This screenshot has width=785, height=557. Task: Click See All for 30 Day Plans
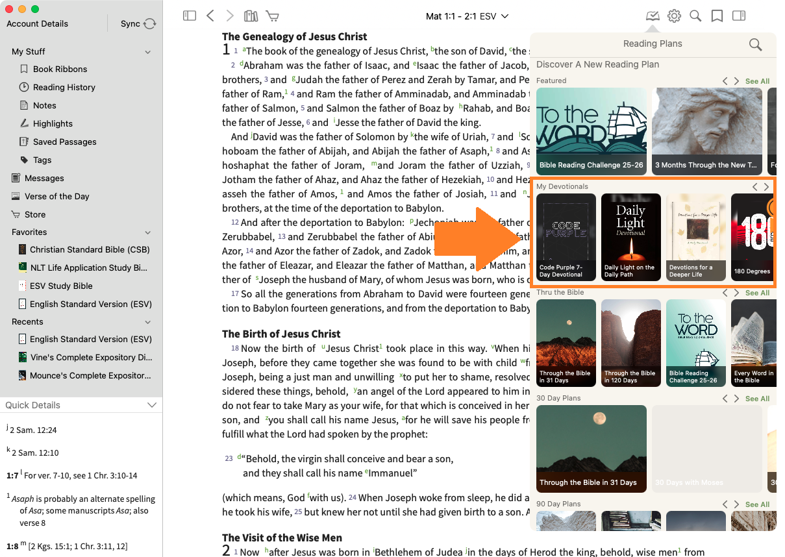pyautogui.click(x=757, y=399)
